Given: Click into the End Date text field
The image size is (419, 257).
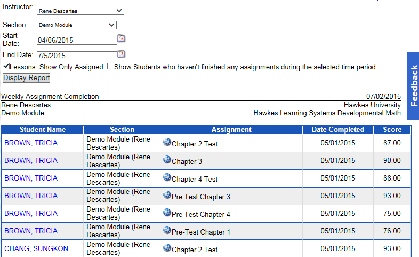Looking at the screenshot, I should pos(76,56).
